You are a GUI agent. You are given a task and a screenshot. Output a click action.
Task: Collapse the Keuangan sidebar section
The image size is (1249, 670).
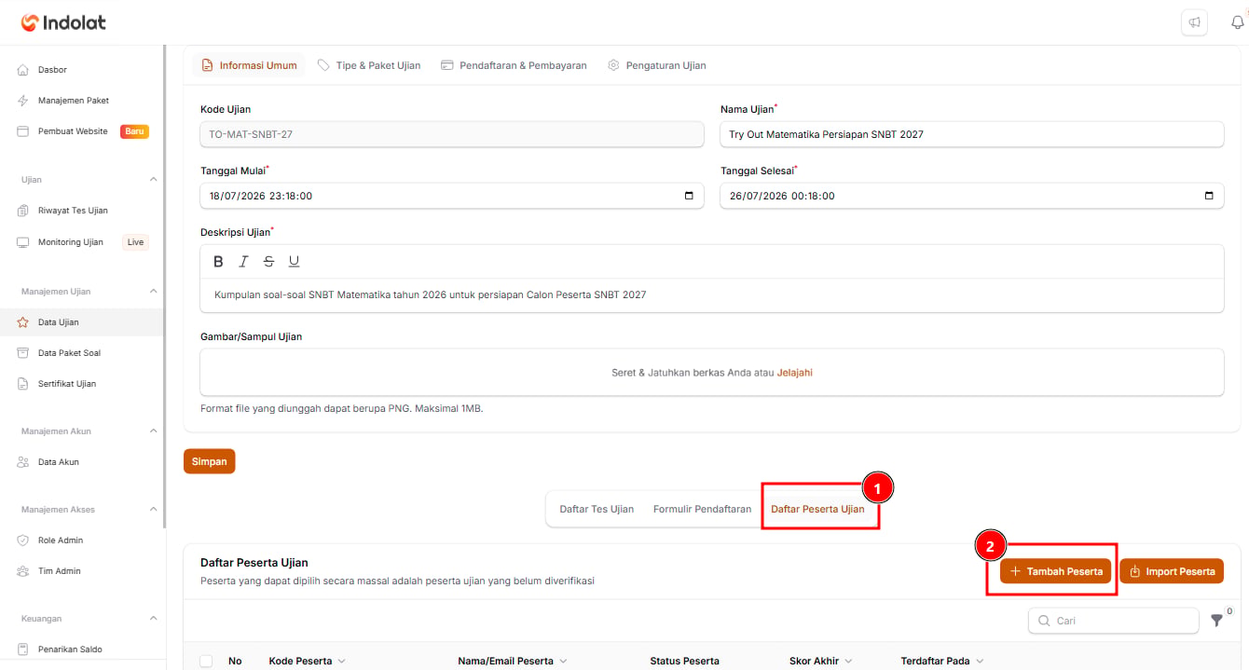click(154, 618)
